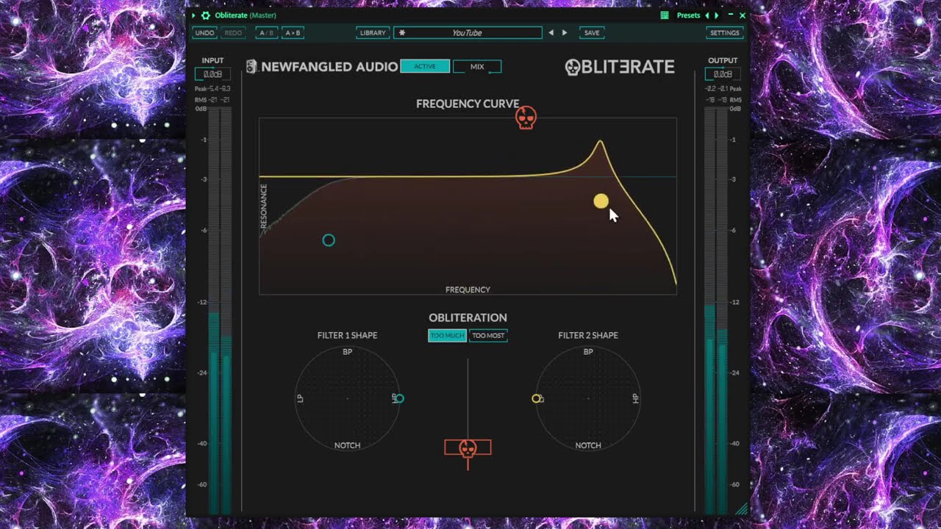
Task: Minimize the plugin window
Action: [731, 15]
